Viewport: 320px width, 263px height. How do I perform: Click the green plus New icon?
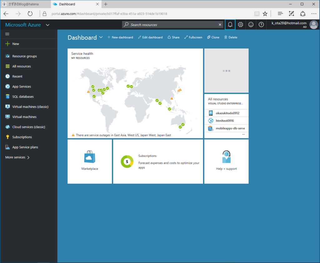7,44
